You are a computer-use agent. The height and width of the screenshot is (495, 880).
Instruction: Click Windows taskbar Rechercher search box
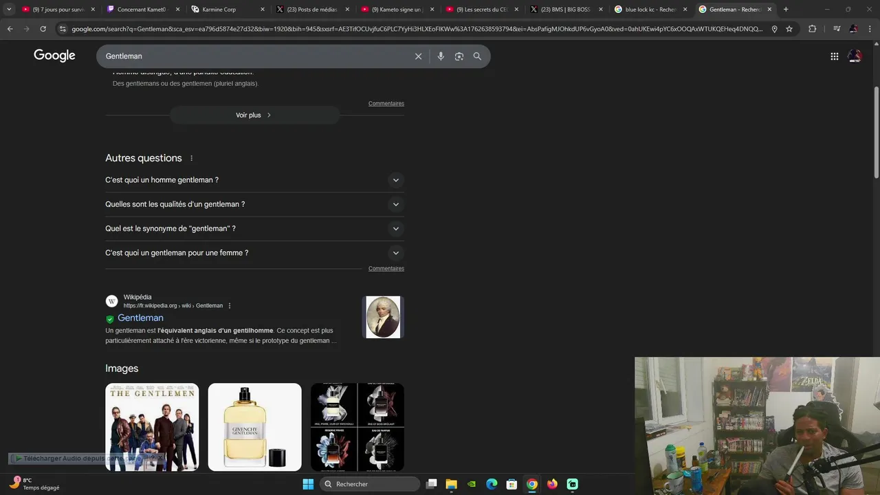click(x=370, y=484)
